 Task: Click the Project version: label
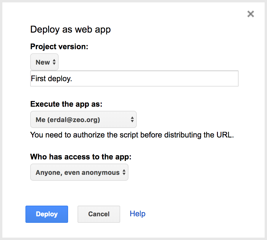click(x=59, y=47)
